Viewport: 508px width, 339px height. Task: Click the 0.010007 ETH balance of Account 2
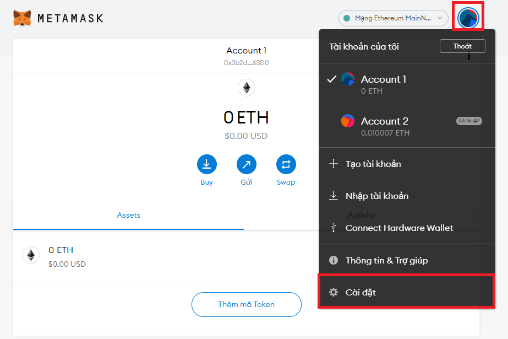point(385,133)
